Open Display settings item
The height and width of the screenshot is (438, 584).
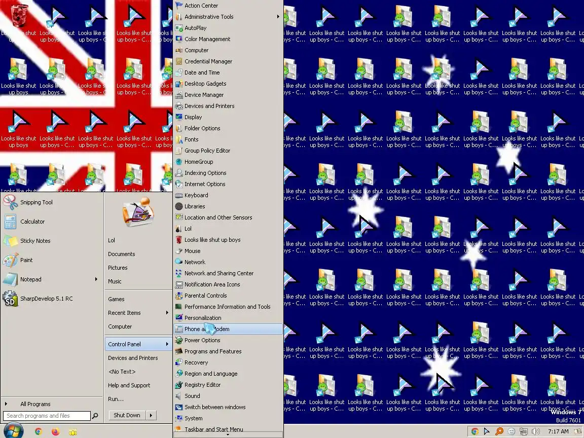pyautogui.click(x=228, y=117)
